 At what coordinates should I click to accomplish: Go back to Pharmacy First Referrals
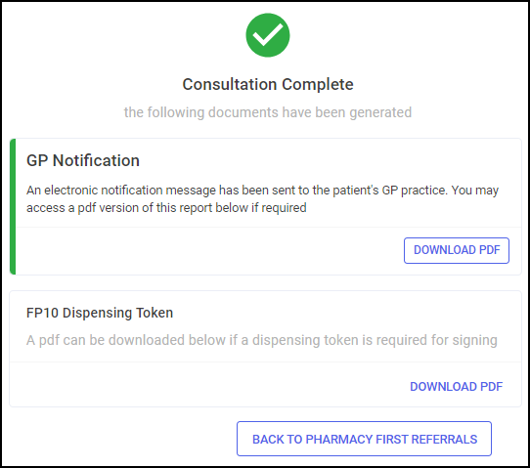[364, 439]
